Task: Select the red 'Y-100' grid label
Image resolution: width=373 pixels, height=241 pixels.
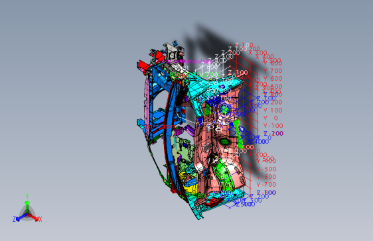Action: coord(273,126)
